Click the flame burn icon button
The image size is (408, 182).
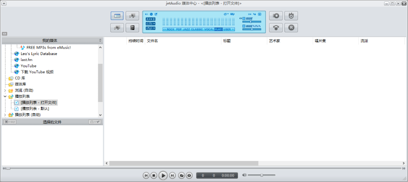291,15
